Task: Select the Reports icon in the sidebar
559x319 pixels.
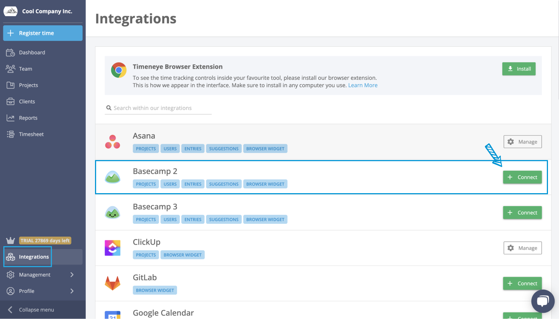Action: [11, 117]
